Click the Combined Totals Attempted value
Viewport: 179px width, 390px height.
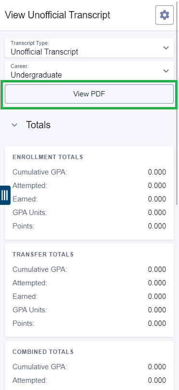coord(157,380)
